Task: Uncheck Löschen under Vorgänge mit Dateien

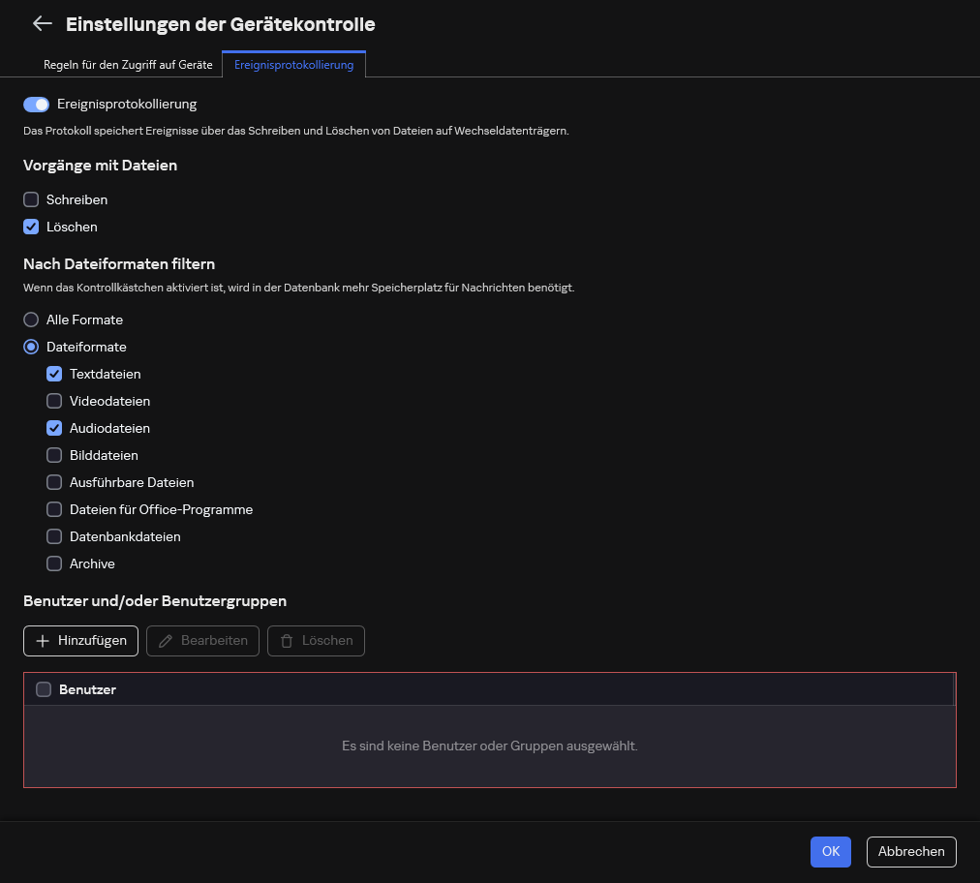Action: click(x=31, y=227)
